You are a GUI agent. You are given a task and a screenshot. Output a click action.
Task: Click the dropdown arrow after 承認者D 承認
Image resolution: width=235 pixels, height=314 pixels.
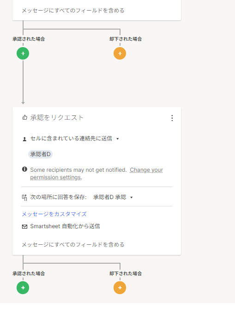coord(132,198)
